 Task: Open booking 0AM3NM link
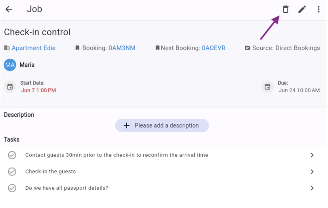(122, 48)
